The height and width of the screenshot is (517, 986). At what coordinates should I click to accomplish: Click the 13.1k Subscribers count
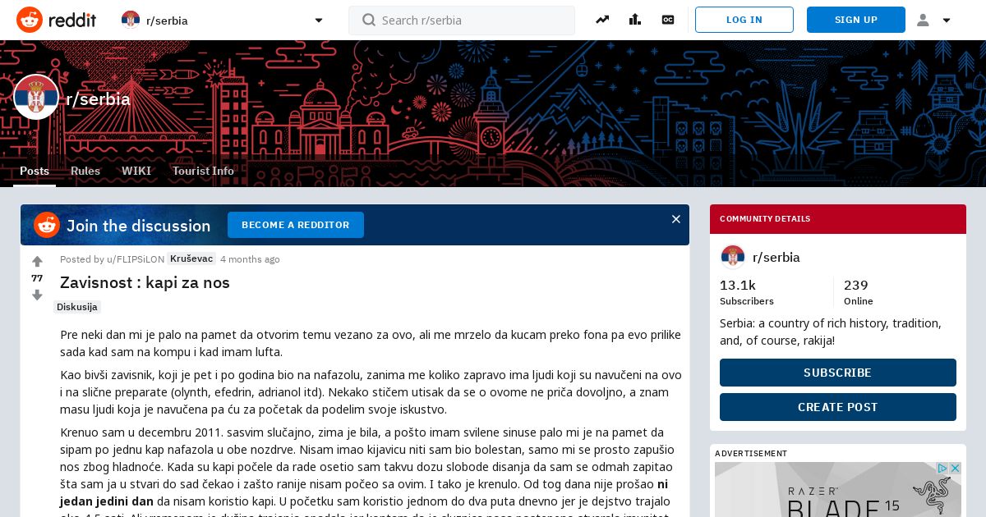point(747,292)
